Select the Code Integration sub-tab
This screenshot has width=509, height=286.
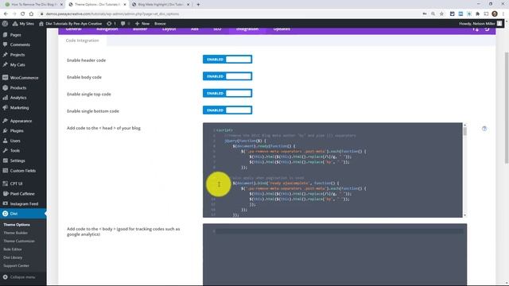[82, 41]
